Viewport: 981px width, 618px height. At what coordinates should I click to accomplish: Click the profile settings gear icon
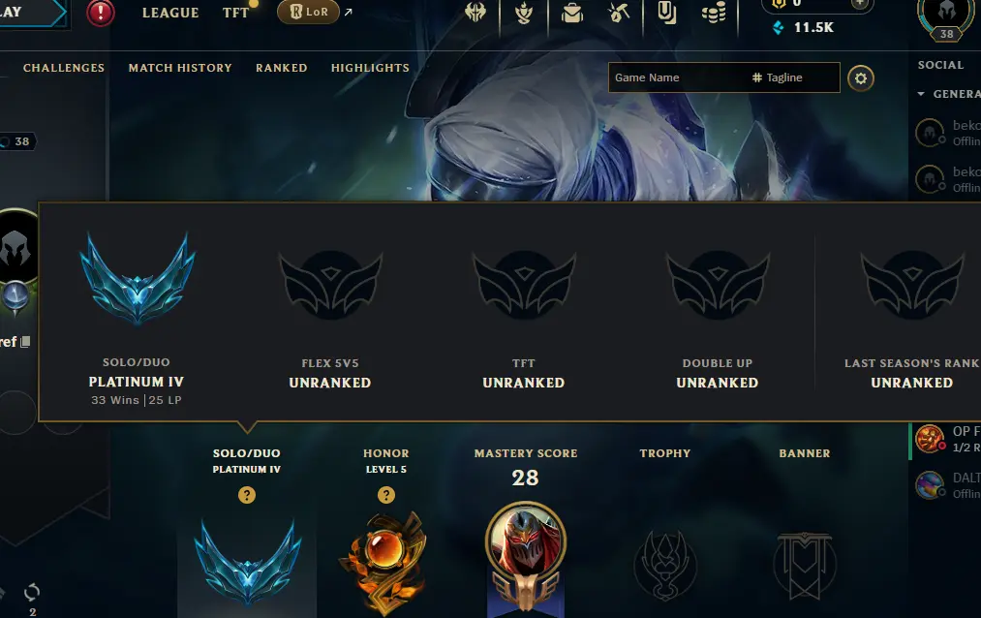click(861, 78)
